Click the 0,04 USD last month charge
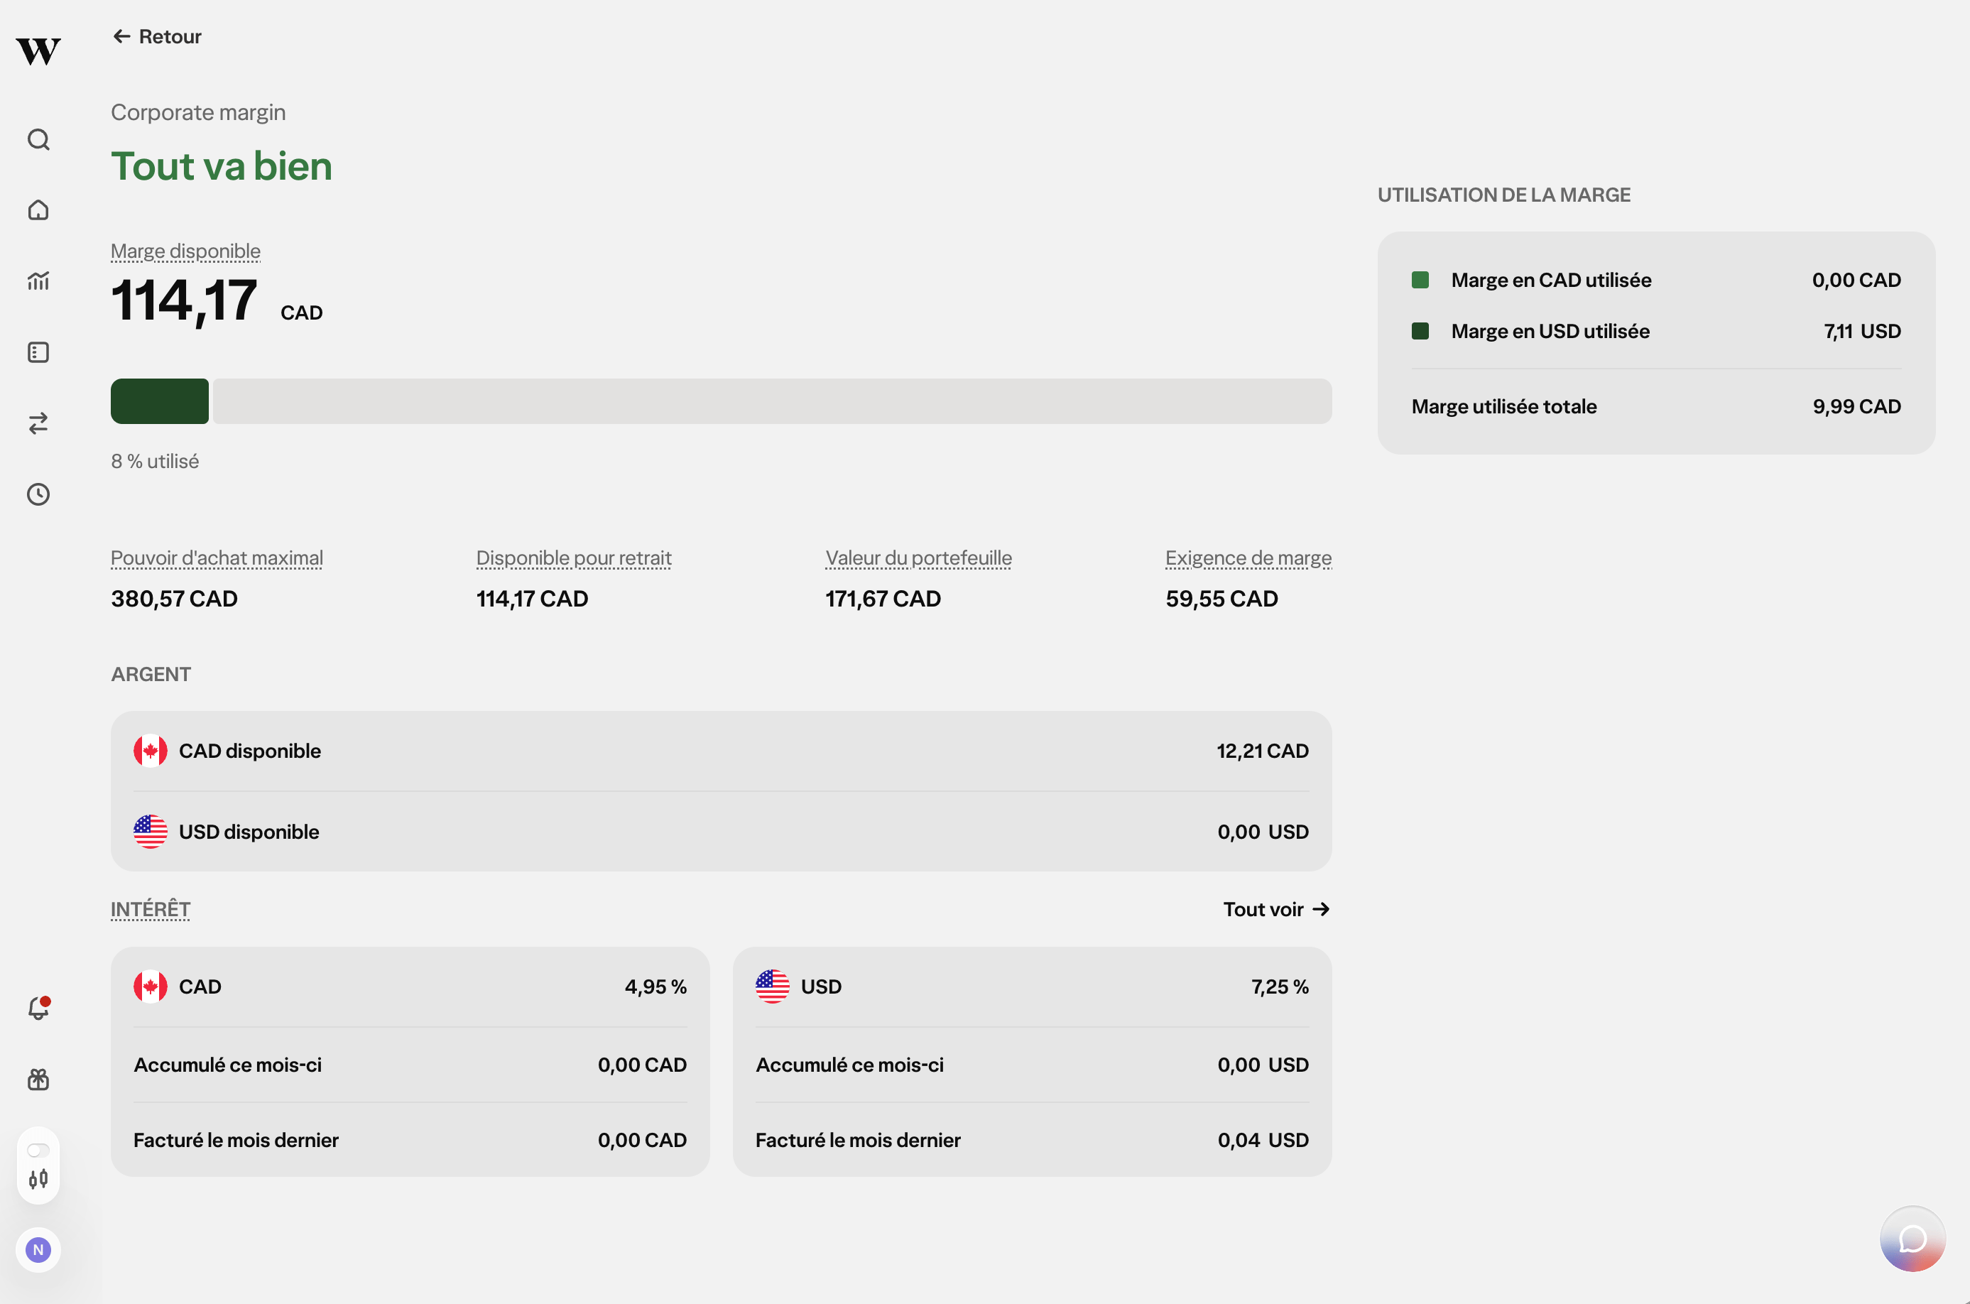 click(x=1263, y=1140)
